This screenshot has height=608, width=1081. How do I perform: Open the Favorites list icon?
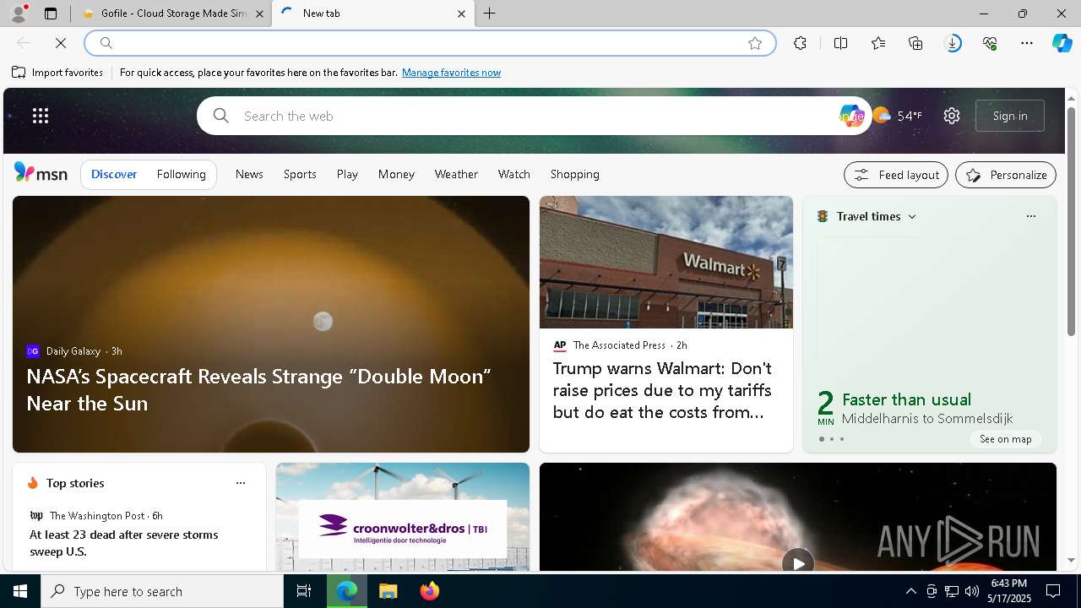click(x=878, y=43)
